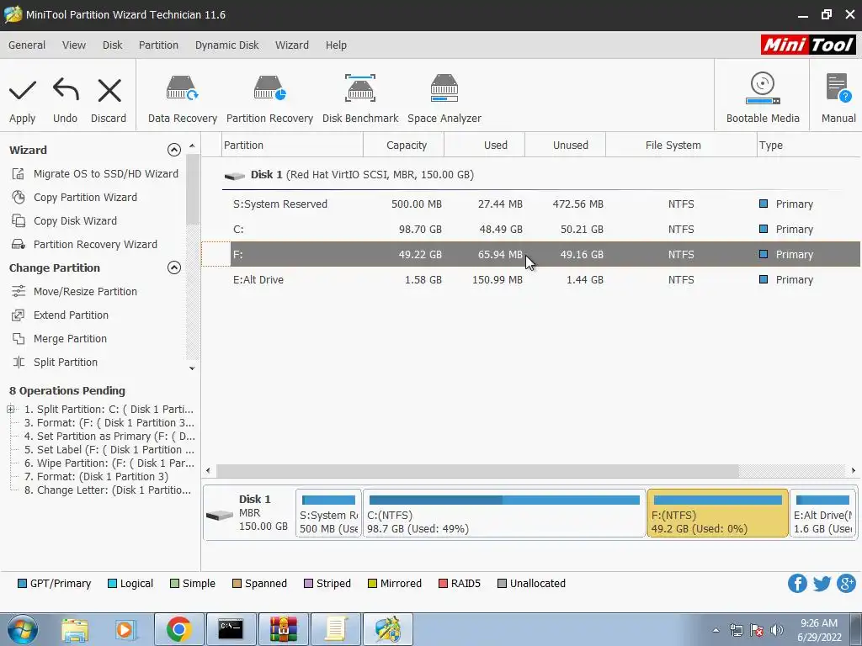
Task: Select pending operation 7 Format
Action: click(96, 477)
